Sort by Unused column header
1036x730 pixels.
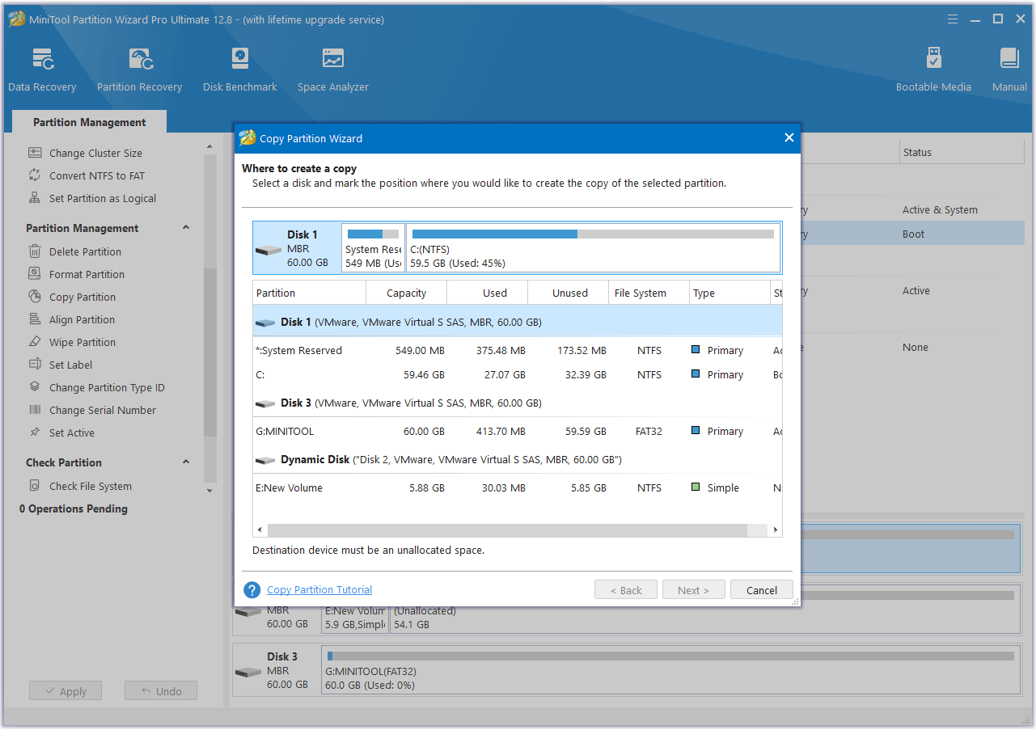[569, 293]
